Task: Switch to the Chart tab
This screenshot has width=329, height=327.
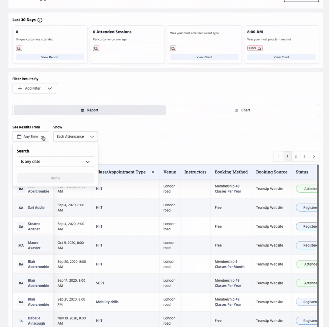Action: tap(242, 110)
